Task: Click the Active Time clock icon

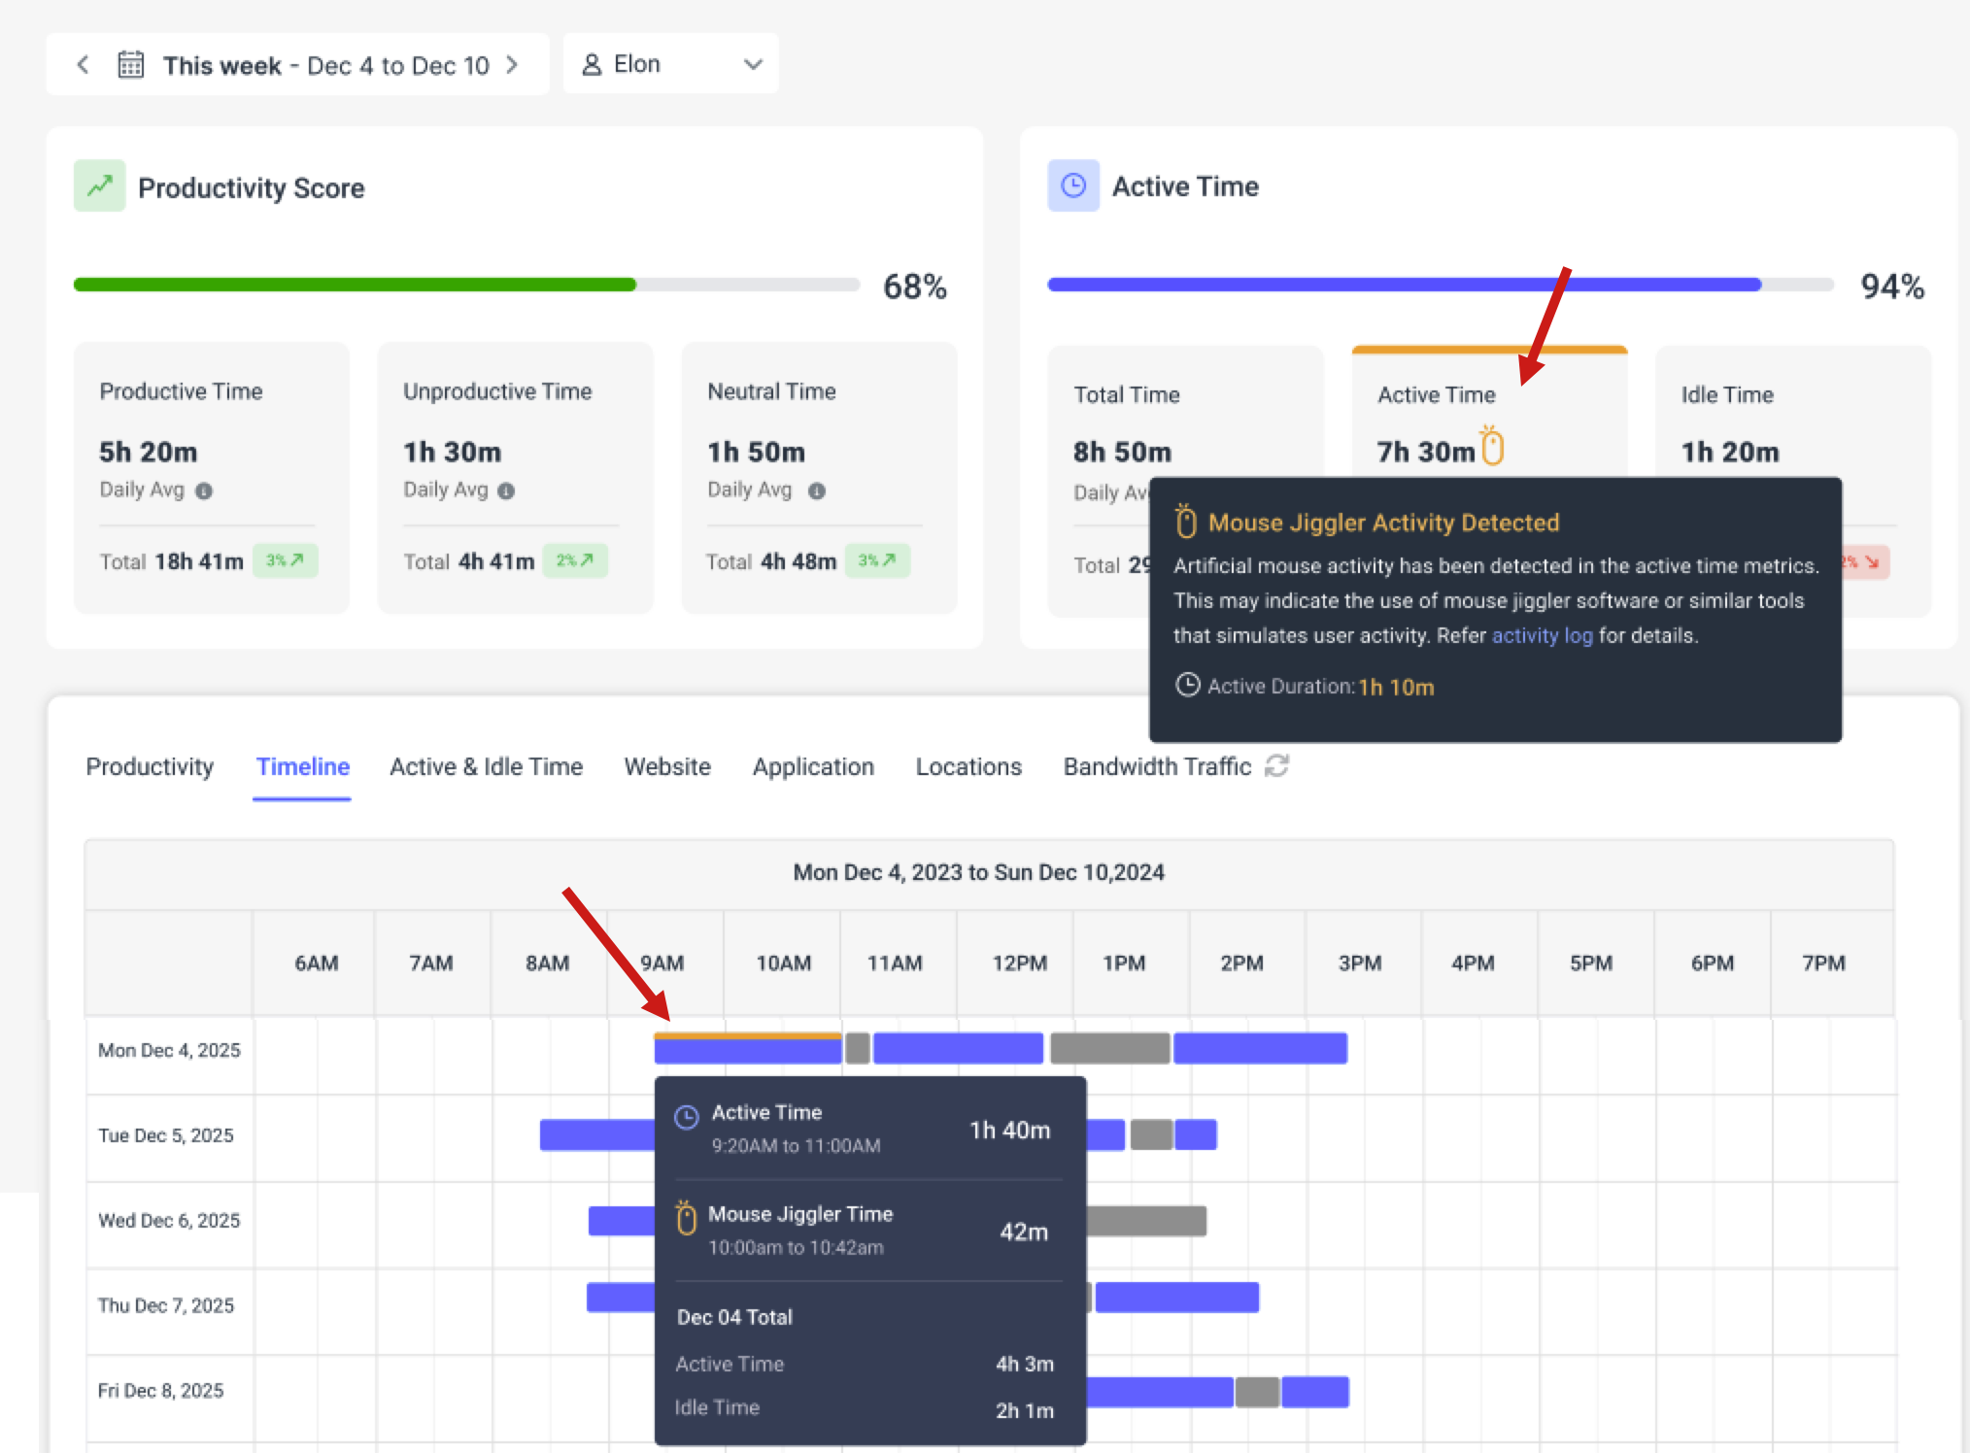Action: coord(1073,186)
